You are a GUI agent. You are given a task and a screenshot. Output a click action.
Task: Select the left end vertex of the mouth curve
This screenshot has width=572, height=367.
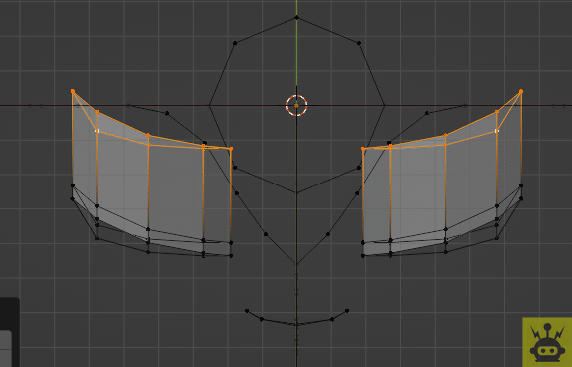247,311
